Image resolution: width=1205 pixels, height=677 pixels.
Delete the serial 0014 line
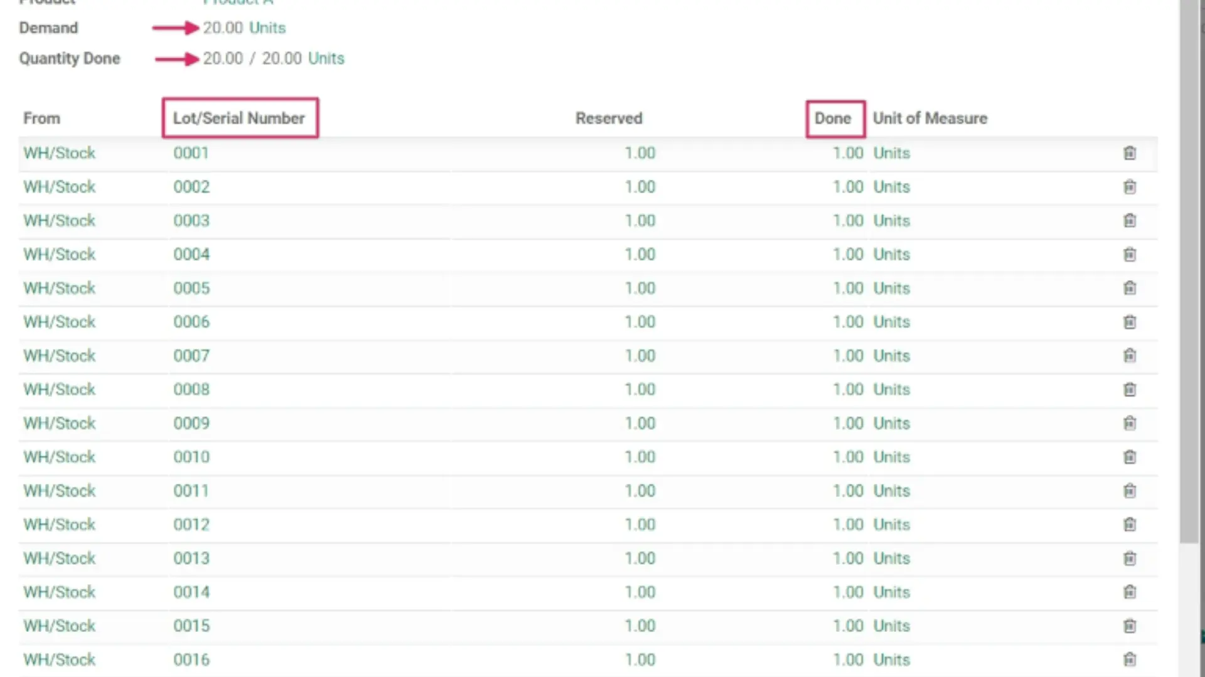1129,592
